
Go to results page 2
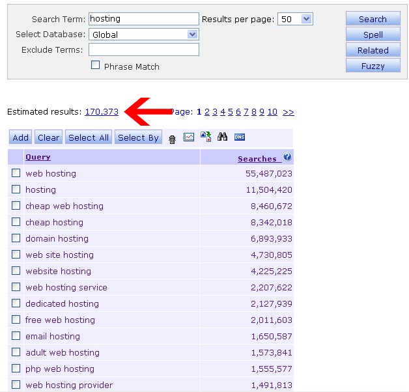pyautogui.click(x=207, y=112)
